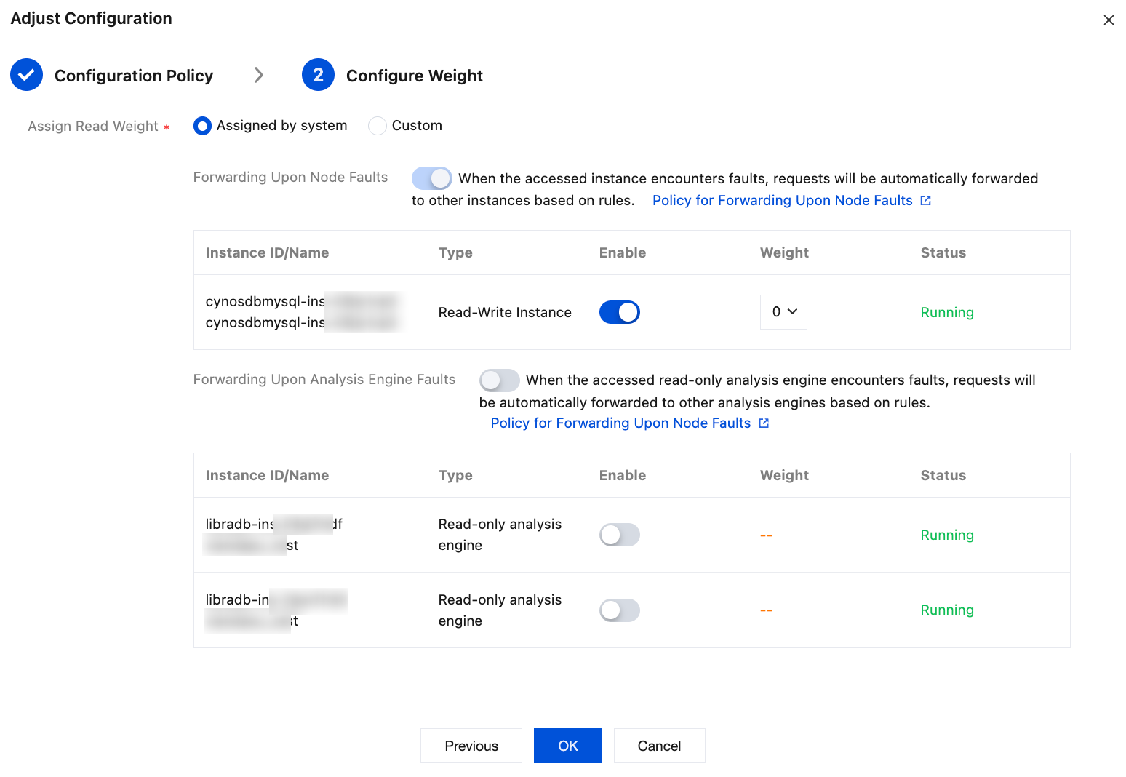Screen dimensions: 1126x777
Task: Select the Configure Weight step label
Action: pos(414,76)
